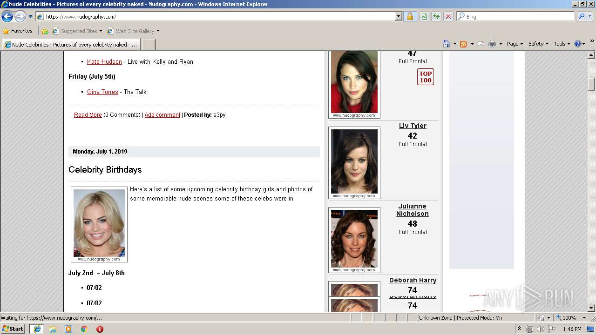The image size is (596, 335).
Task: Click the Protected Mode zone status text
Action: coord(461,318)
